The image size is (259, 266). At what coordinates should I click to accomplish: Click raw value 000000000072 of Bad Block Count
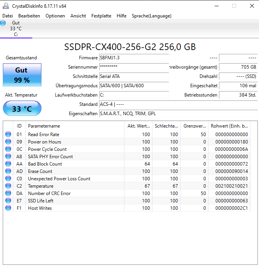pos(231,164)
